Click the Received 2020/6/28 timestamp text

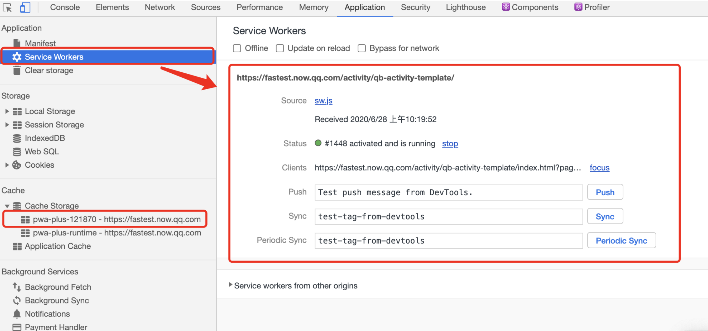tap(376, 119)
